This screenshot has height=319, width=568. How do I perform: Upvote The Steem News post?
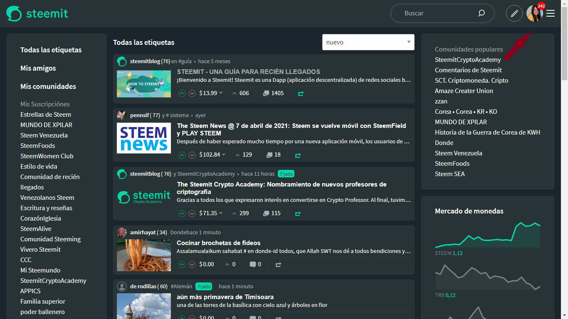coord(182,155)
